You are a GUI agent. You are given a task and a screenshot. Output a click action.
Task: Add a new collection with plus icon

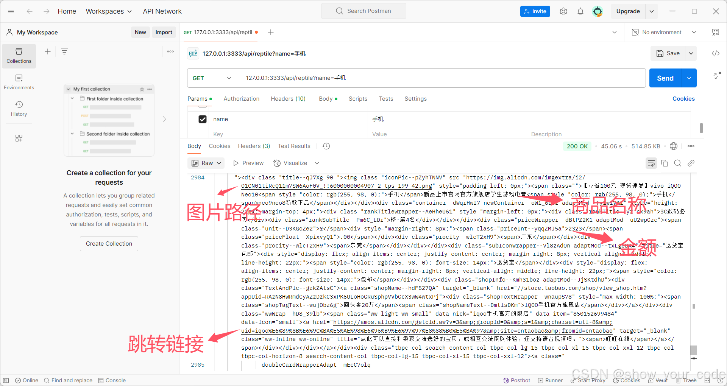tap(48, 51)
